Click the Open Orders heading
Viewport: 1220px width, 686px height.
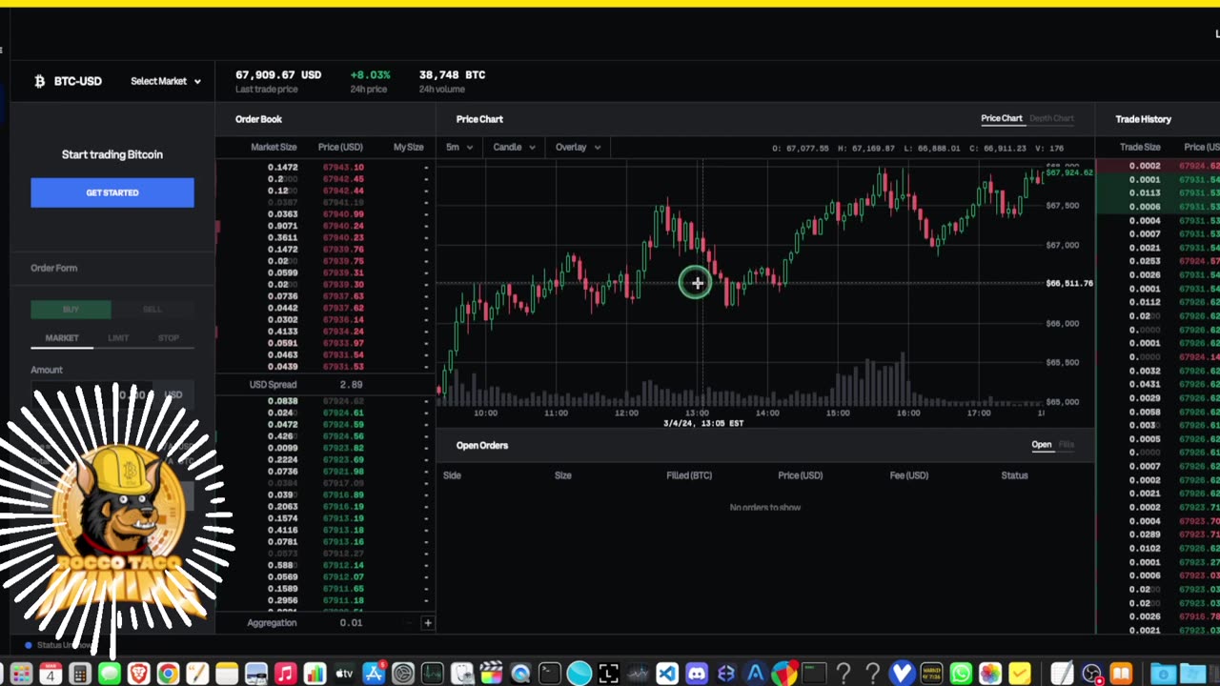coord(482,445)
